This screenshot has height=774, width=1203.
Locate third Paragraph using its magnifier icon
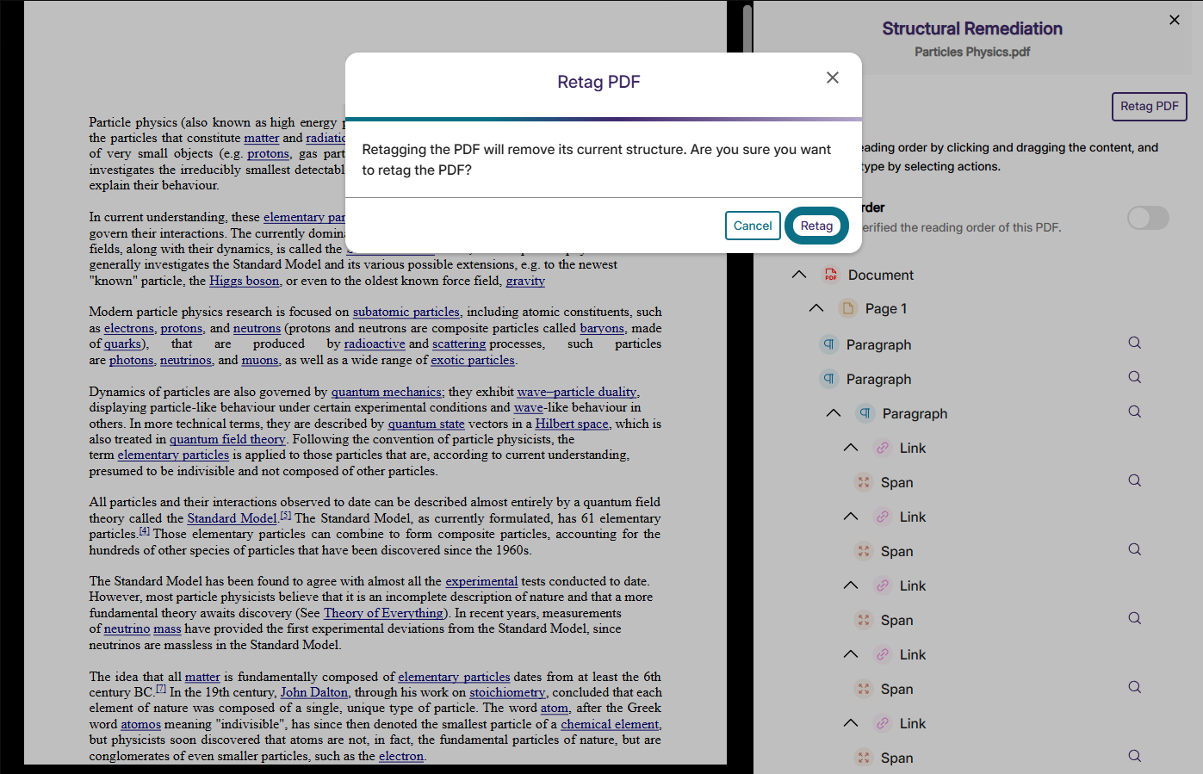point(1135,412)
